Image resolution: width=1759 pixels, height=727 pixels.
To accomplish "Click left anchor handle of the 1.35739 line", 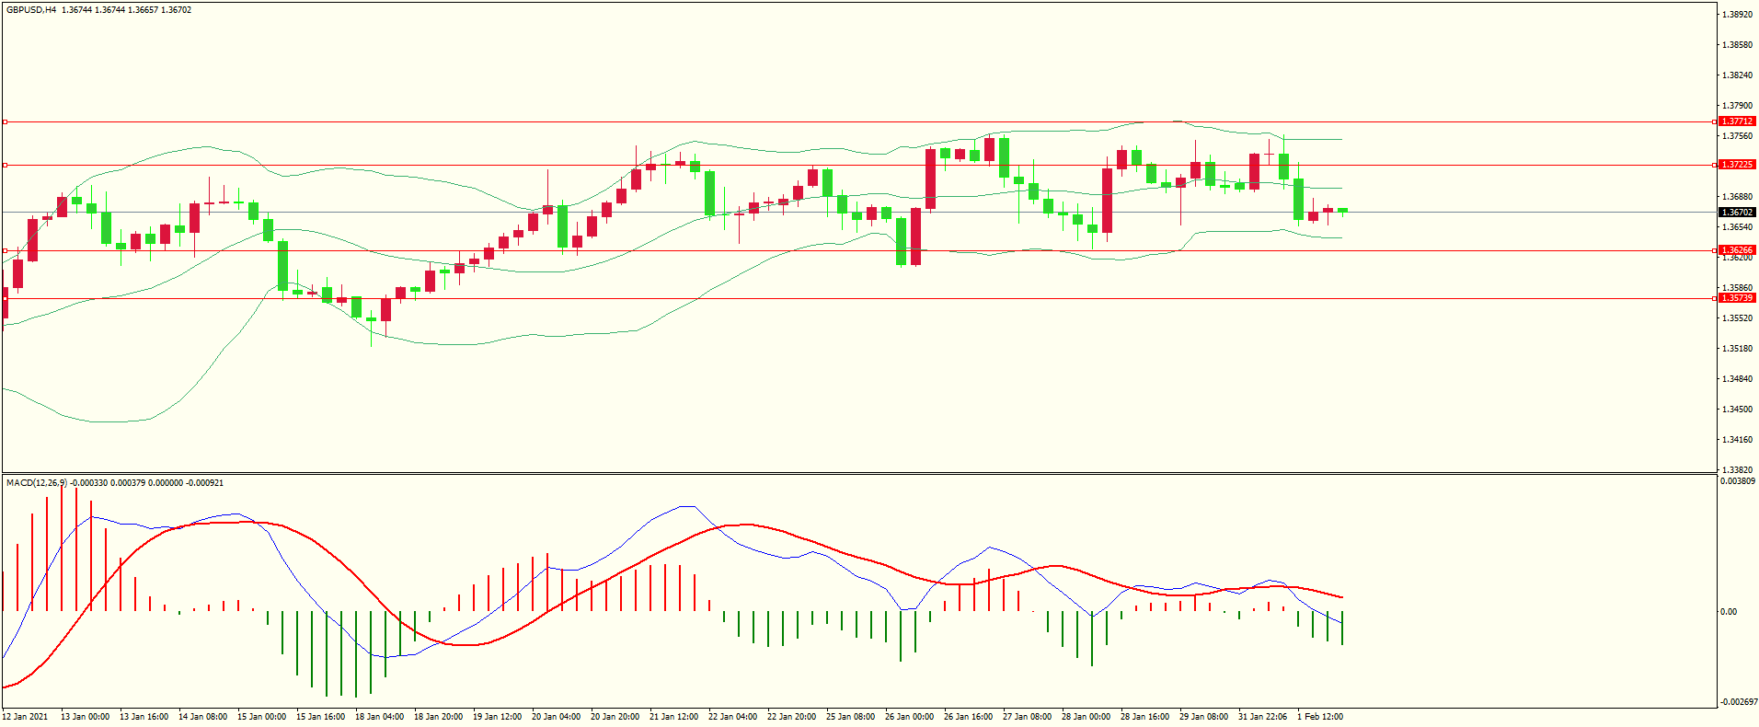I will tap(5, 298).
